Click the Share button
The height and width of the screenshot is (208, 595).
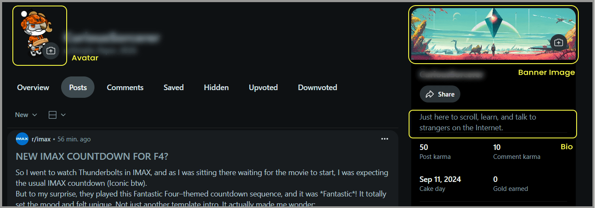pyautogui.click(x=440, y=94)
